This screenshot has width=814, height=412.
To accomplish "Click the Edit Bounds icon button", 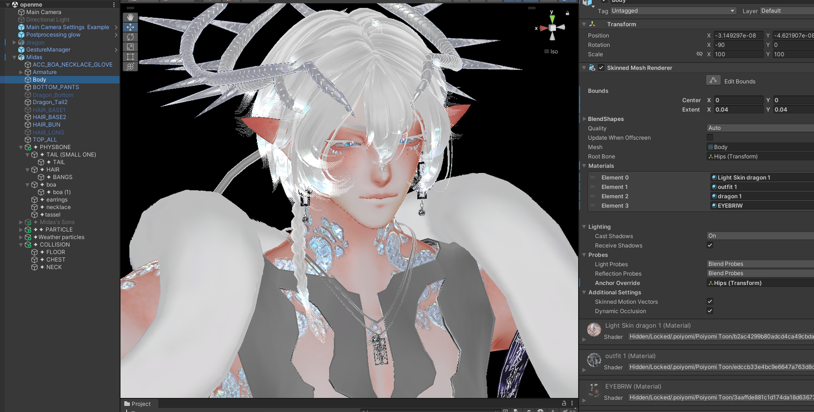I will [x=713, y=81].
